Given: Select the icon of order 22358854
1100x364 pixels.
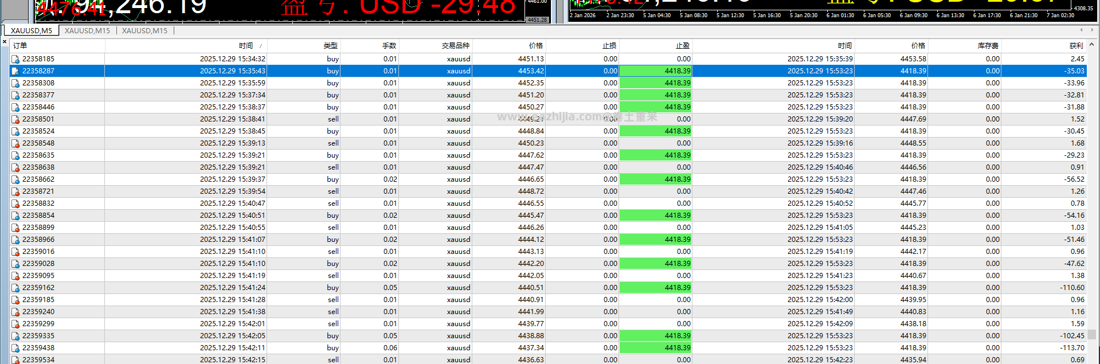Looking at the screenshot, I should (15, 216).
